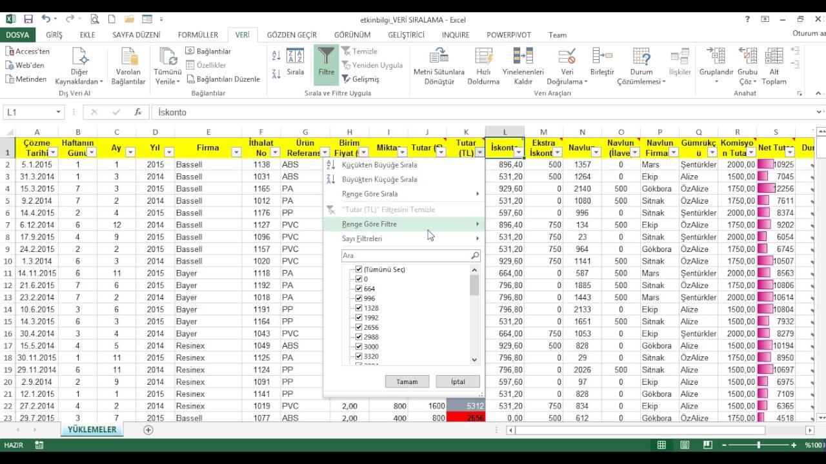
Task: Uncheck the 3000 value checkbox
Action: click(359, 347)
